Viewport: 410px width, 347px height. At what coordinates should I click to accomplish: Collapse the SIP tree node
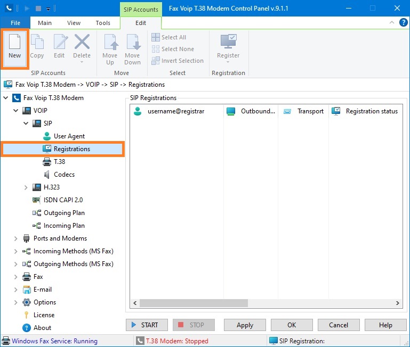26,123
